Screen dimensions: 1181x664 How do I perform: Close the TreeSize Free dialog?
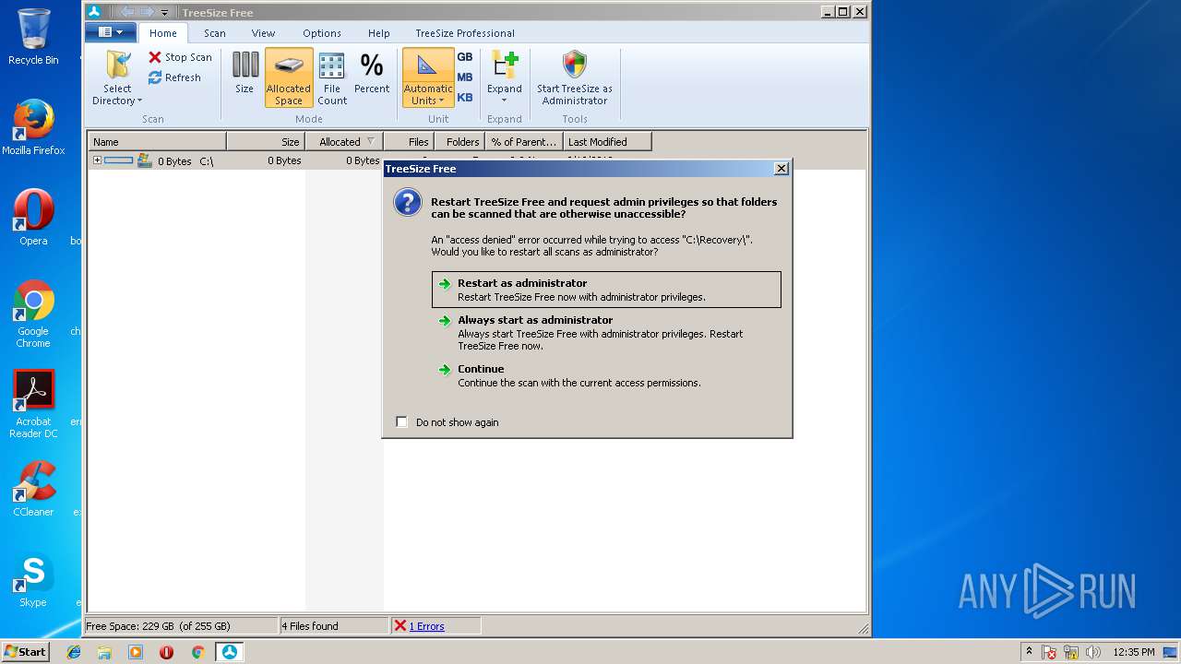coord(781,169)
